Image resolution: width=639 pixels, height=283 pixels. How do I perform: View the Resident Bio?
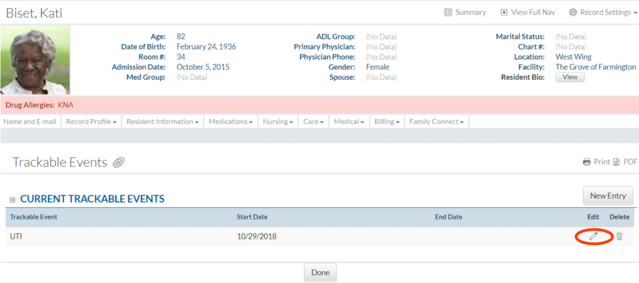[x=569, y=77]
